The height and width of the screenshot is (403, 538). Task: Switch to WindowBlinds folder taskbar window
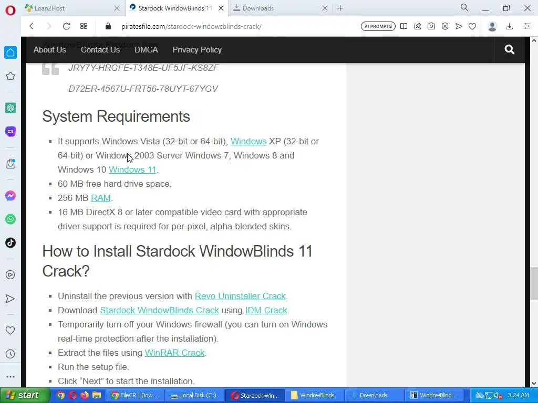[x=314, y=395]
